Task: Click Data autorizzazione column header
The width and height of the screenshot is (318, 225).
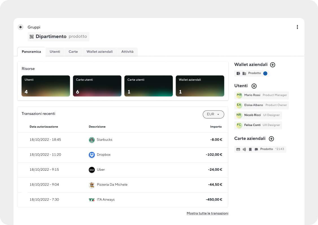Action: (44, 127)
